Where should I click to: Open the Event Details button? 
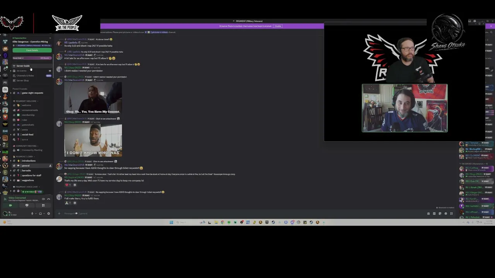[32, 50]
